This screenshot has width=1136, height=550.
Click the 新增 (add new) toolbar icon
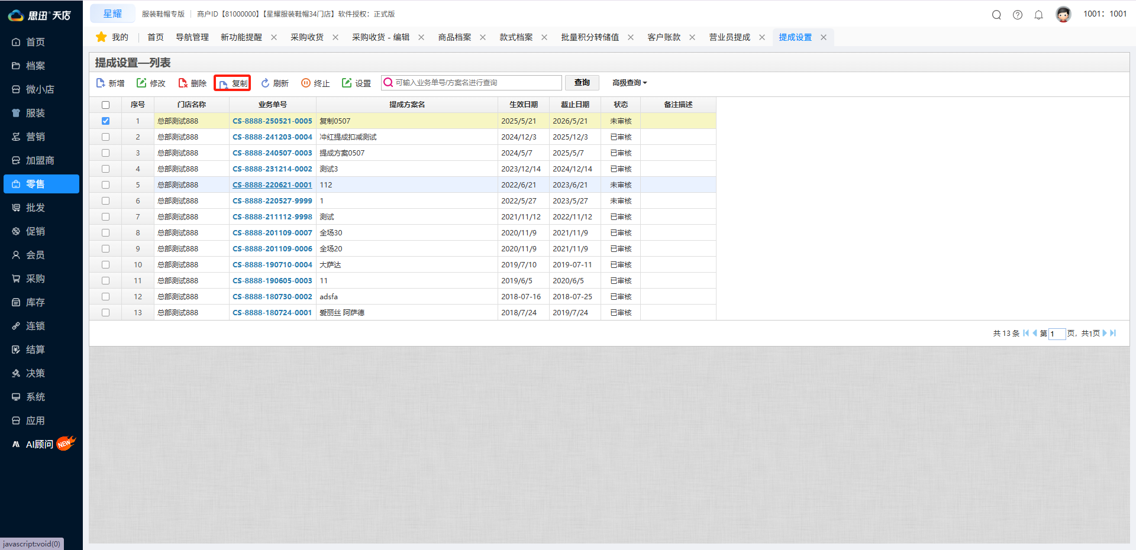(101, 83)
